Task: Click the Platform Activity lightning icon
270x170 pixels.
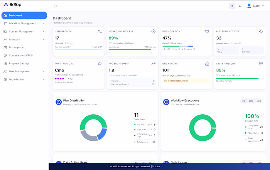Action: 261,31
